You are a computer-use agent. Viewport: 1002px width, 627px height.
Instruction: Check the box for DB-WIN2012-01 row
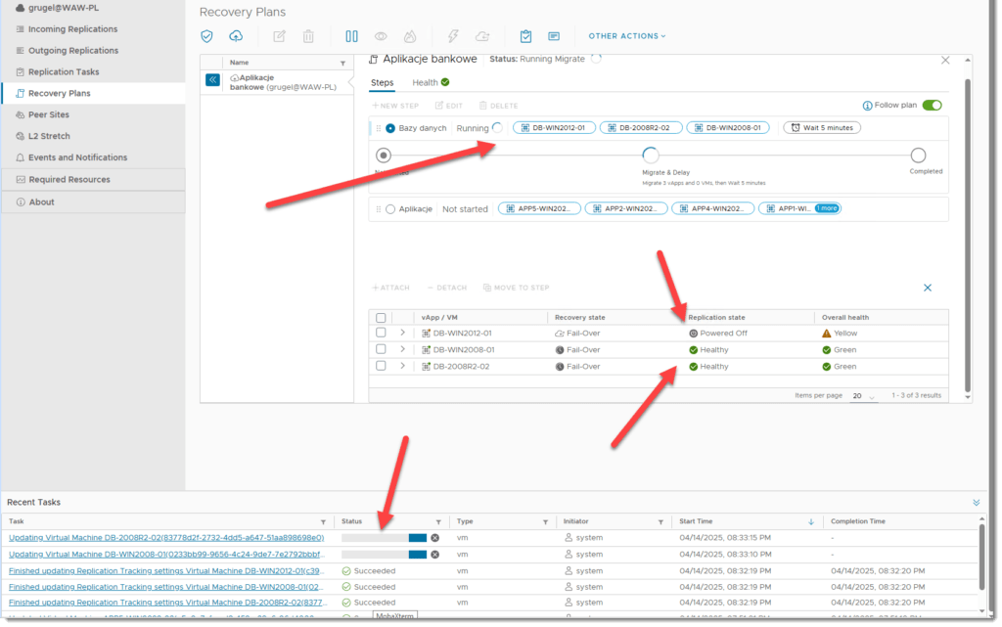click(381, 334)
